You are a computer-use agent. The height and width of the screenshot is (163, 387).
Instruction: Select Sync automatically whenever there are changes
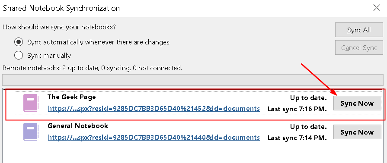point(19,42)
